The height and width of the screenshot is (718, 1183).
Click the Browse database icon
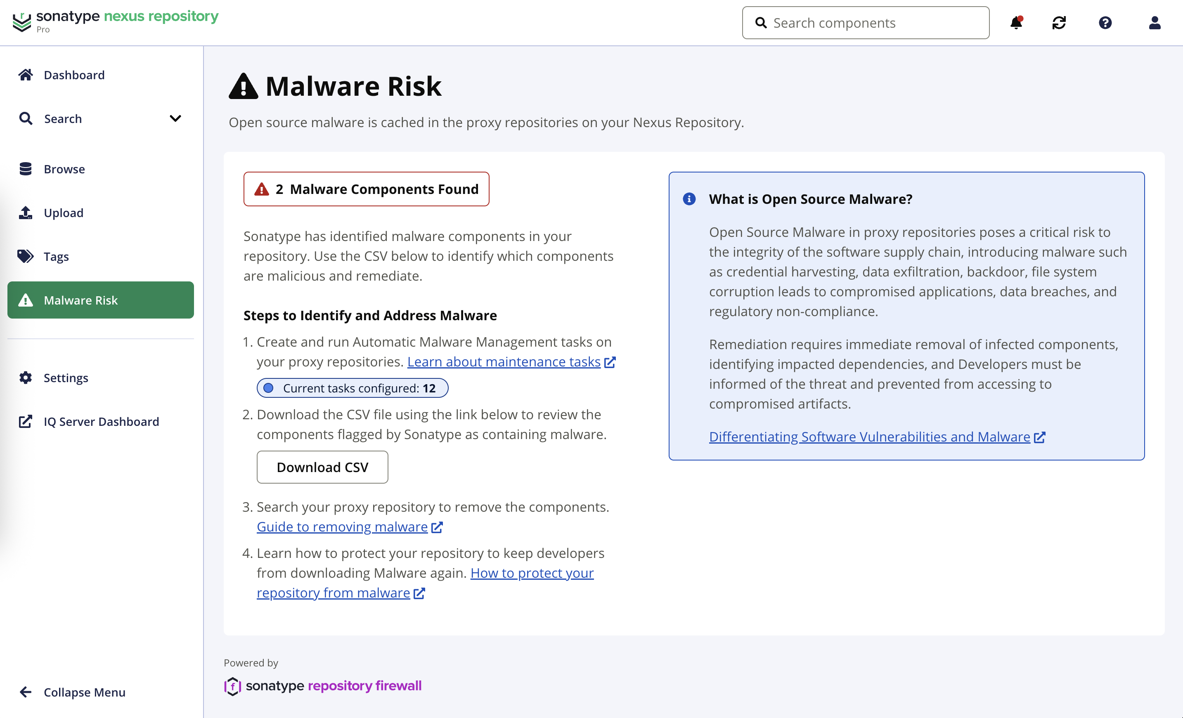click(26, 169)
